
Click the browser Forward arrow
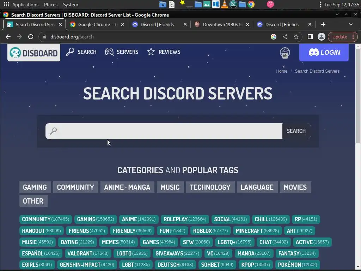coord(19,37)
